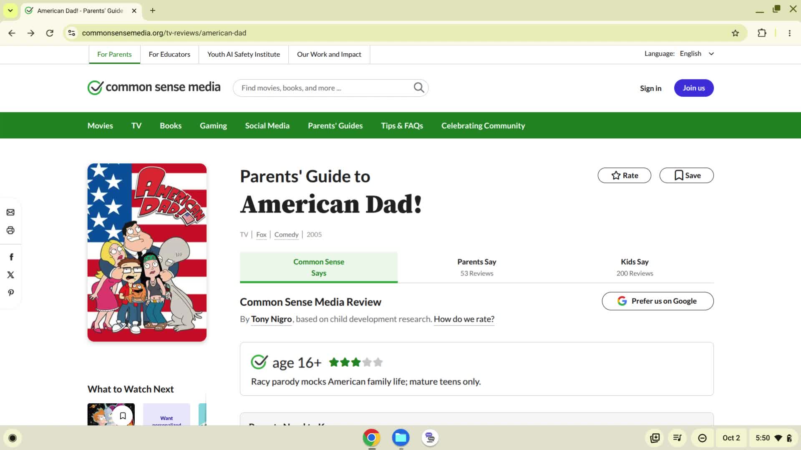This screenshot has height=450, width=801.
Task: Switch to the Parents Say tab
Action: tap(476, 267)
